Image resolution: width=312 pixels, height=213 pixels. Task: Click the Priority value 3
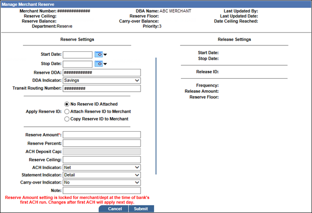pos(160,26)
